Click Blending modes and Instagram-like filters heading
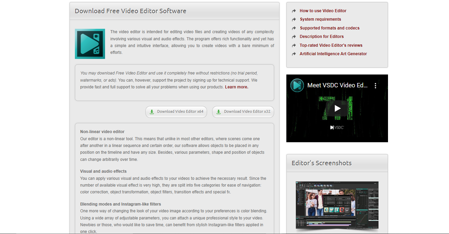 click(x=121, y=204)
